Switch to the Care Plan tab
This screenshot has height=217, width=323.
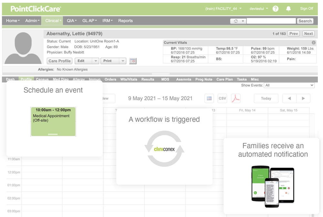[224, 79]
